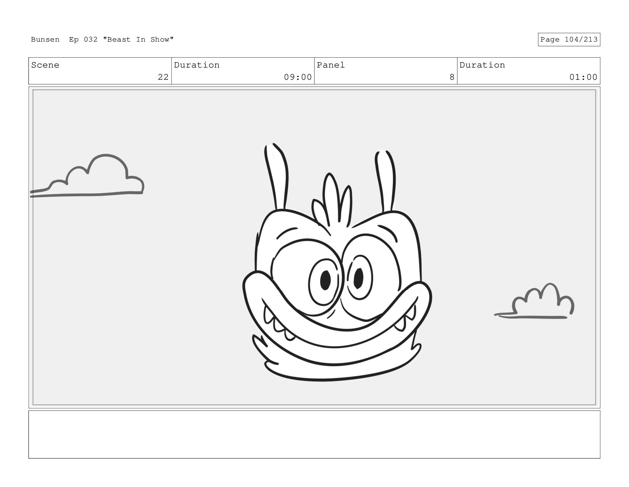The height and width of the screenshot is (487, 629).
Task: Click the panel duration value 01:00
Action: pos(583,77)
